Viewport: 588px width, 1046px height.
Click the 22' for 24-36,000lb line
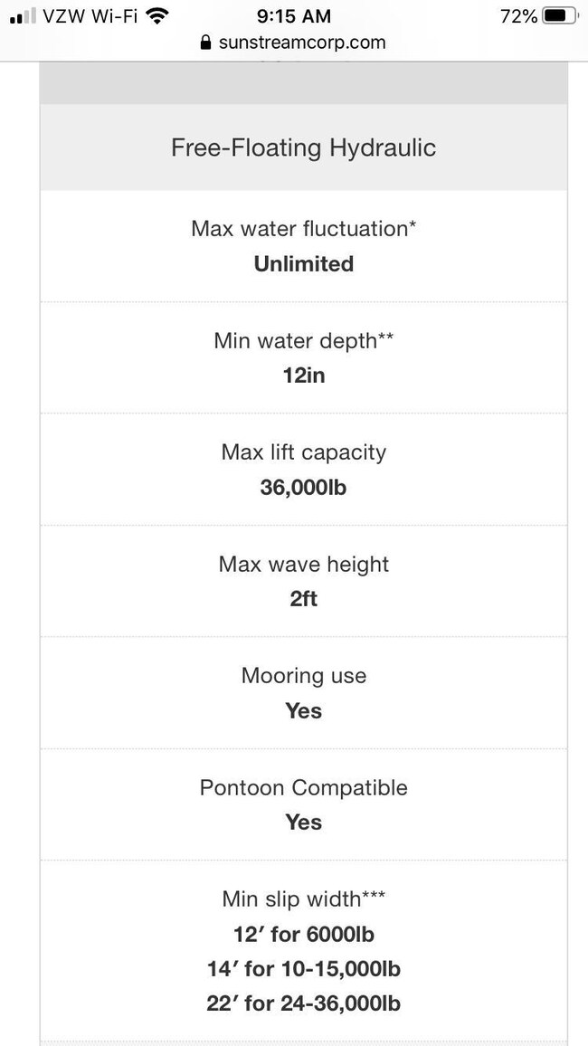pyautogui.click(x=303, y=1003)
